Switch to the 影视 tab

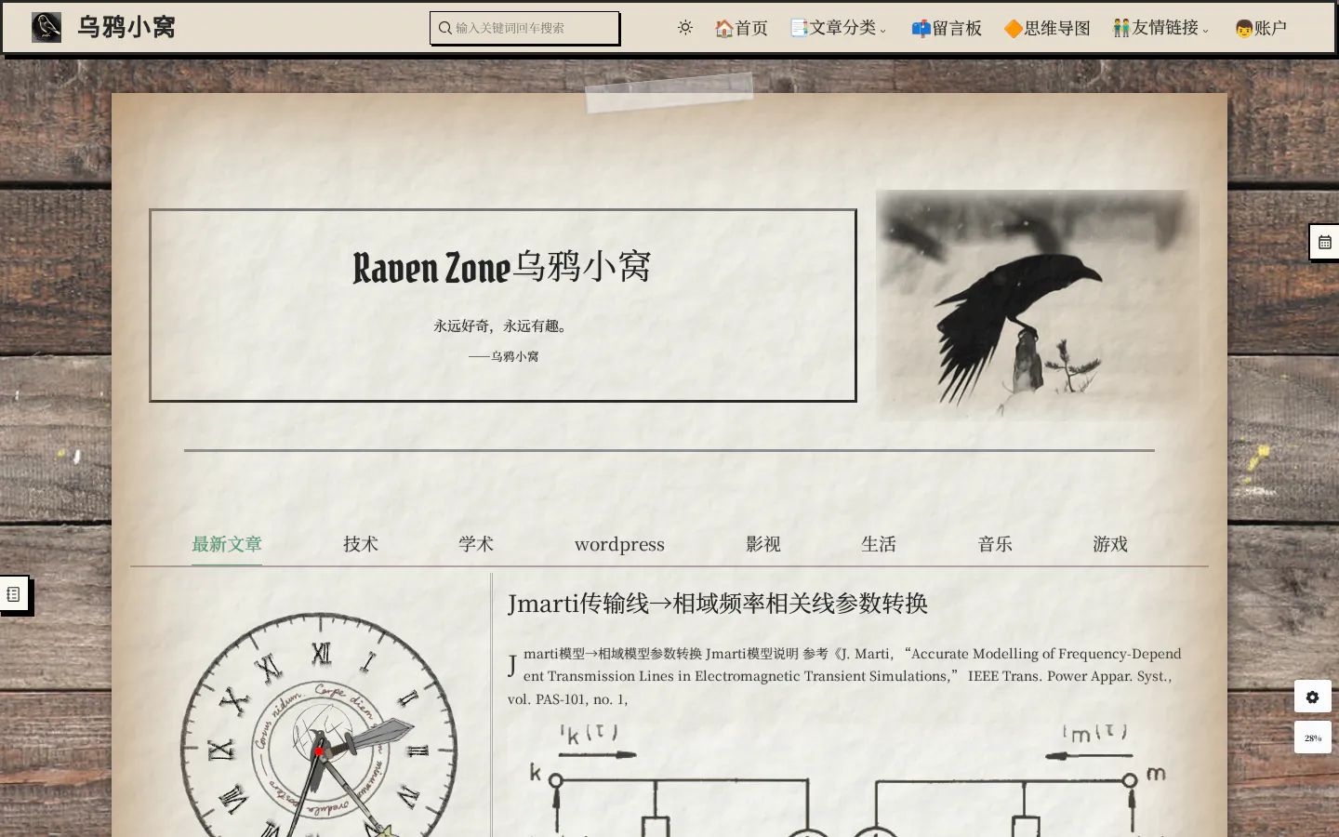(x=763, y=544)
